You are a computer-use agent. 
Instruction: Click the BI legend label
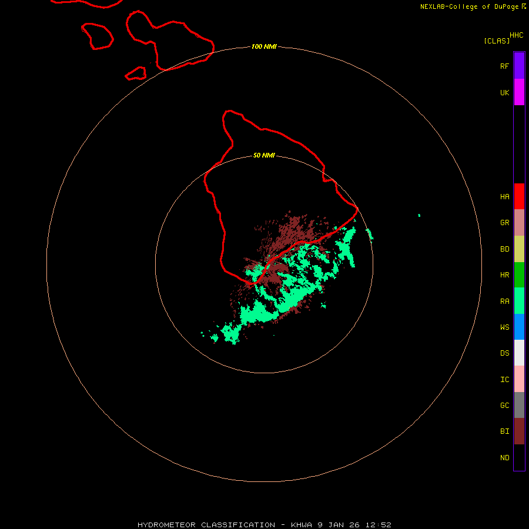click(x=504, y=431)
